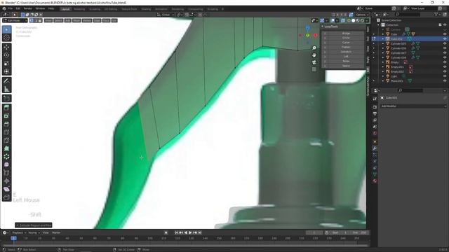Open the Global orientation dropdown
The width and height of the screenshot is (449, 252).
[166, 15]
